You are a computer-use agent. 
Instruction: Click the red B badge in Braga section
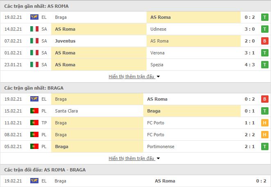click(x=264, y=99)
